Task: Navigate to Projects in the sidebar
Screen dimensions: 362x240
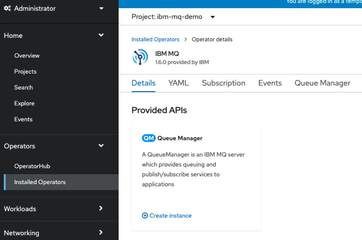Action: pos(25,72)
